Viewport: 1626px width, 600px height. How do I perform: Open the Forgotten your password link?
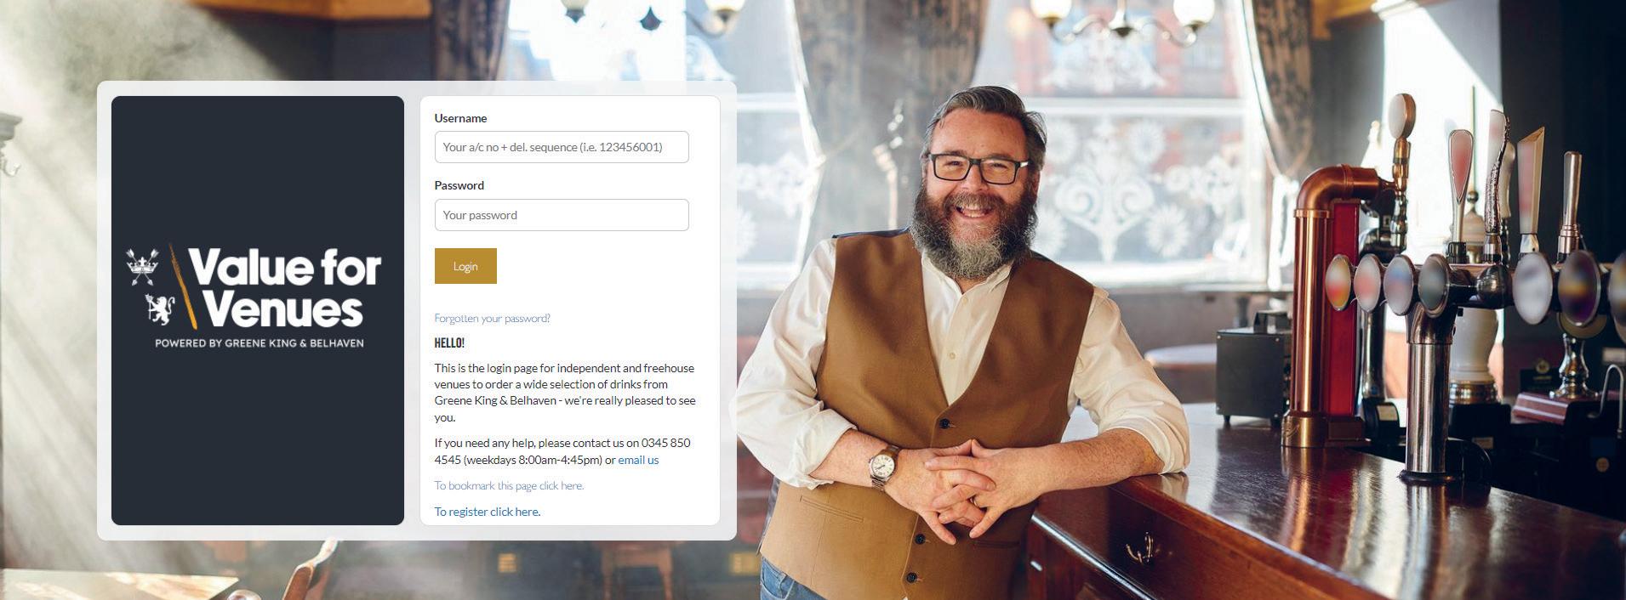click(492, 319)
